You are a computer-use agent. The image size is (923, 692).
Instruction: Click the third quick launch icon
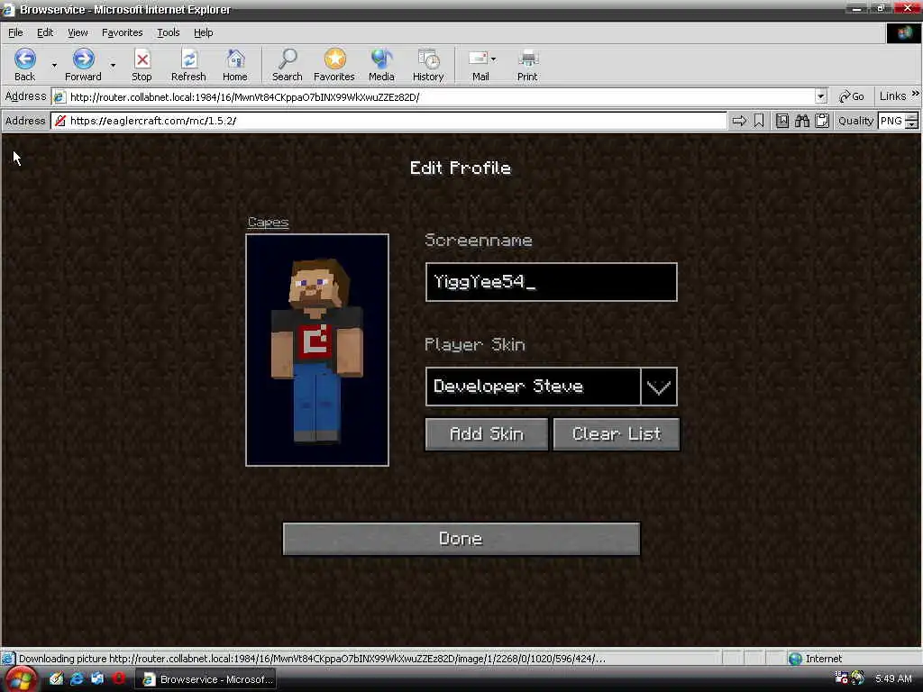pos(97,678)
